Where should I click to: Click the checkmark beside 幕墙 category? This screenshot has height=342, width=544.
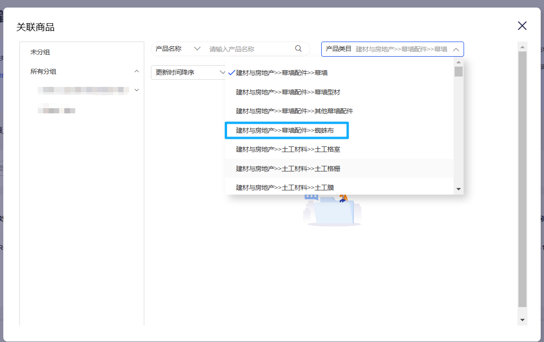pyautogui.click(x=232, y=73)
